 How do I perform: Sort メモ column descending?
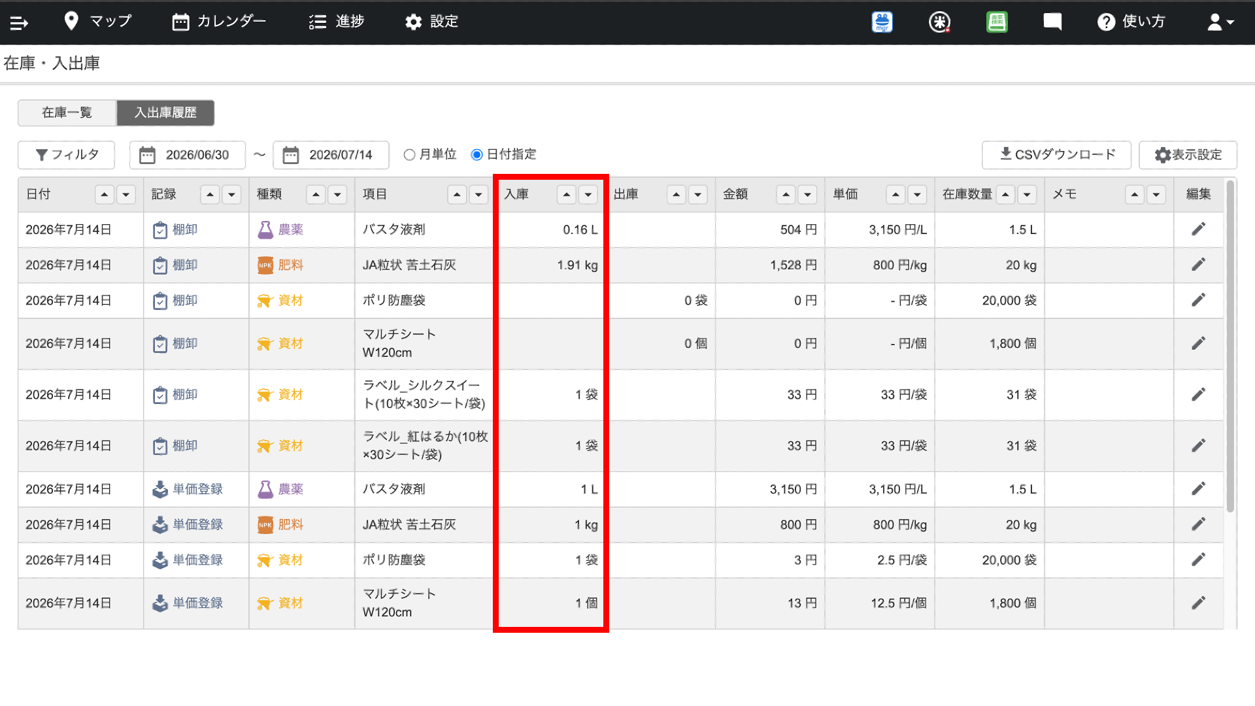click(x=1157, y=195)
